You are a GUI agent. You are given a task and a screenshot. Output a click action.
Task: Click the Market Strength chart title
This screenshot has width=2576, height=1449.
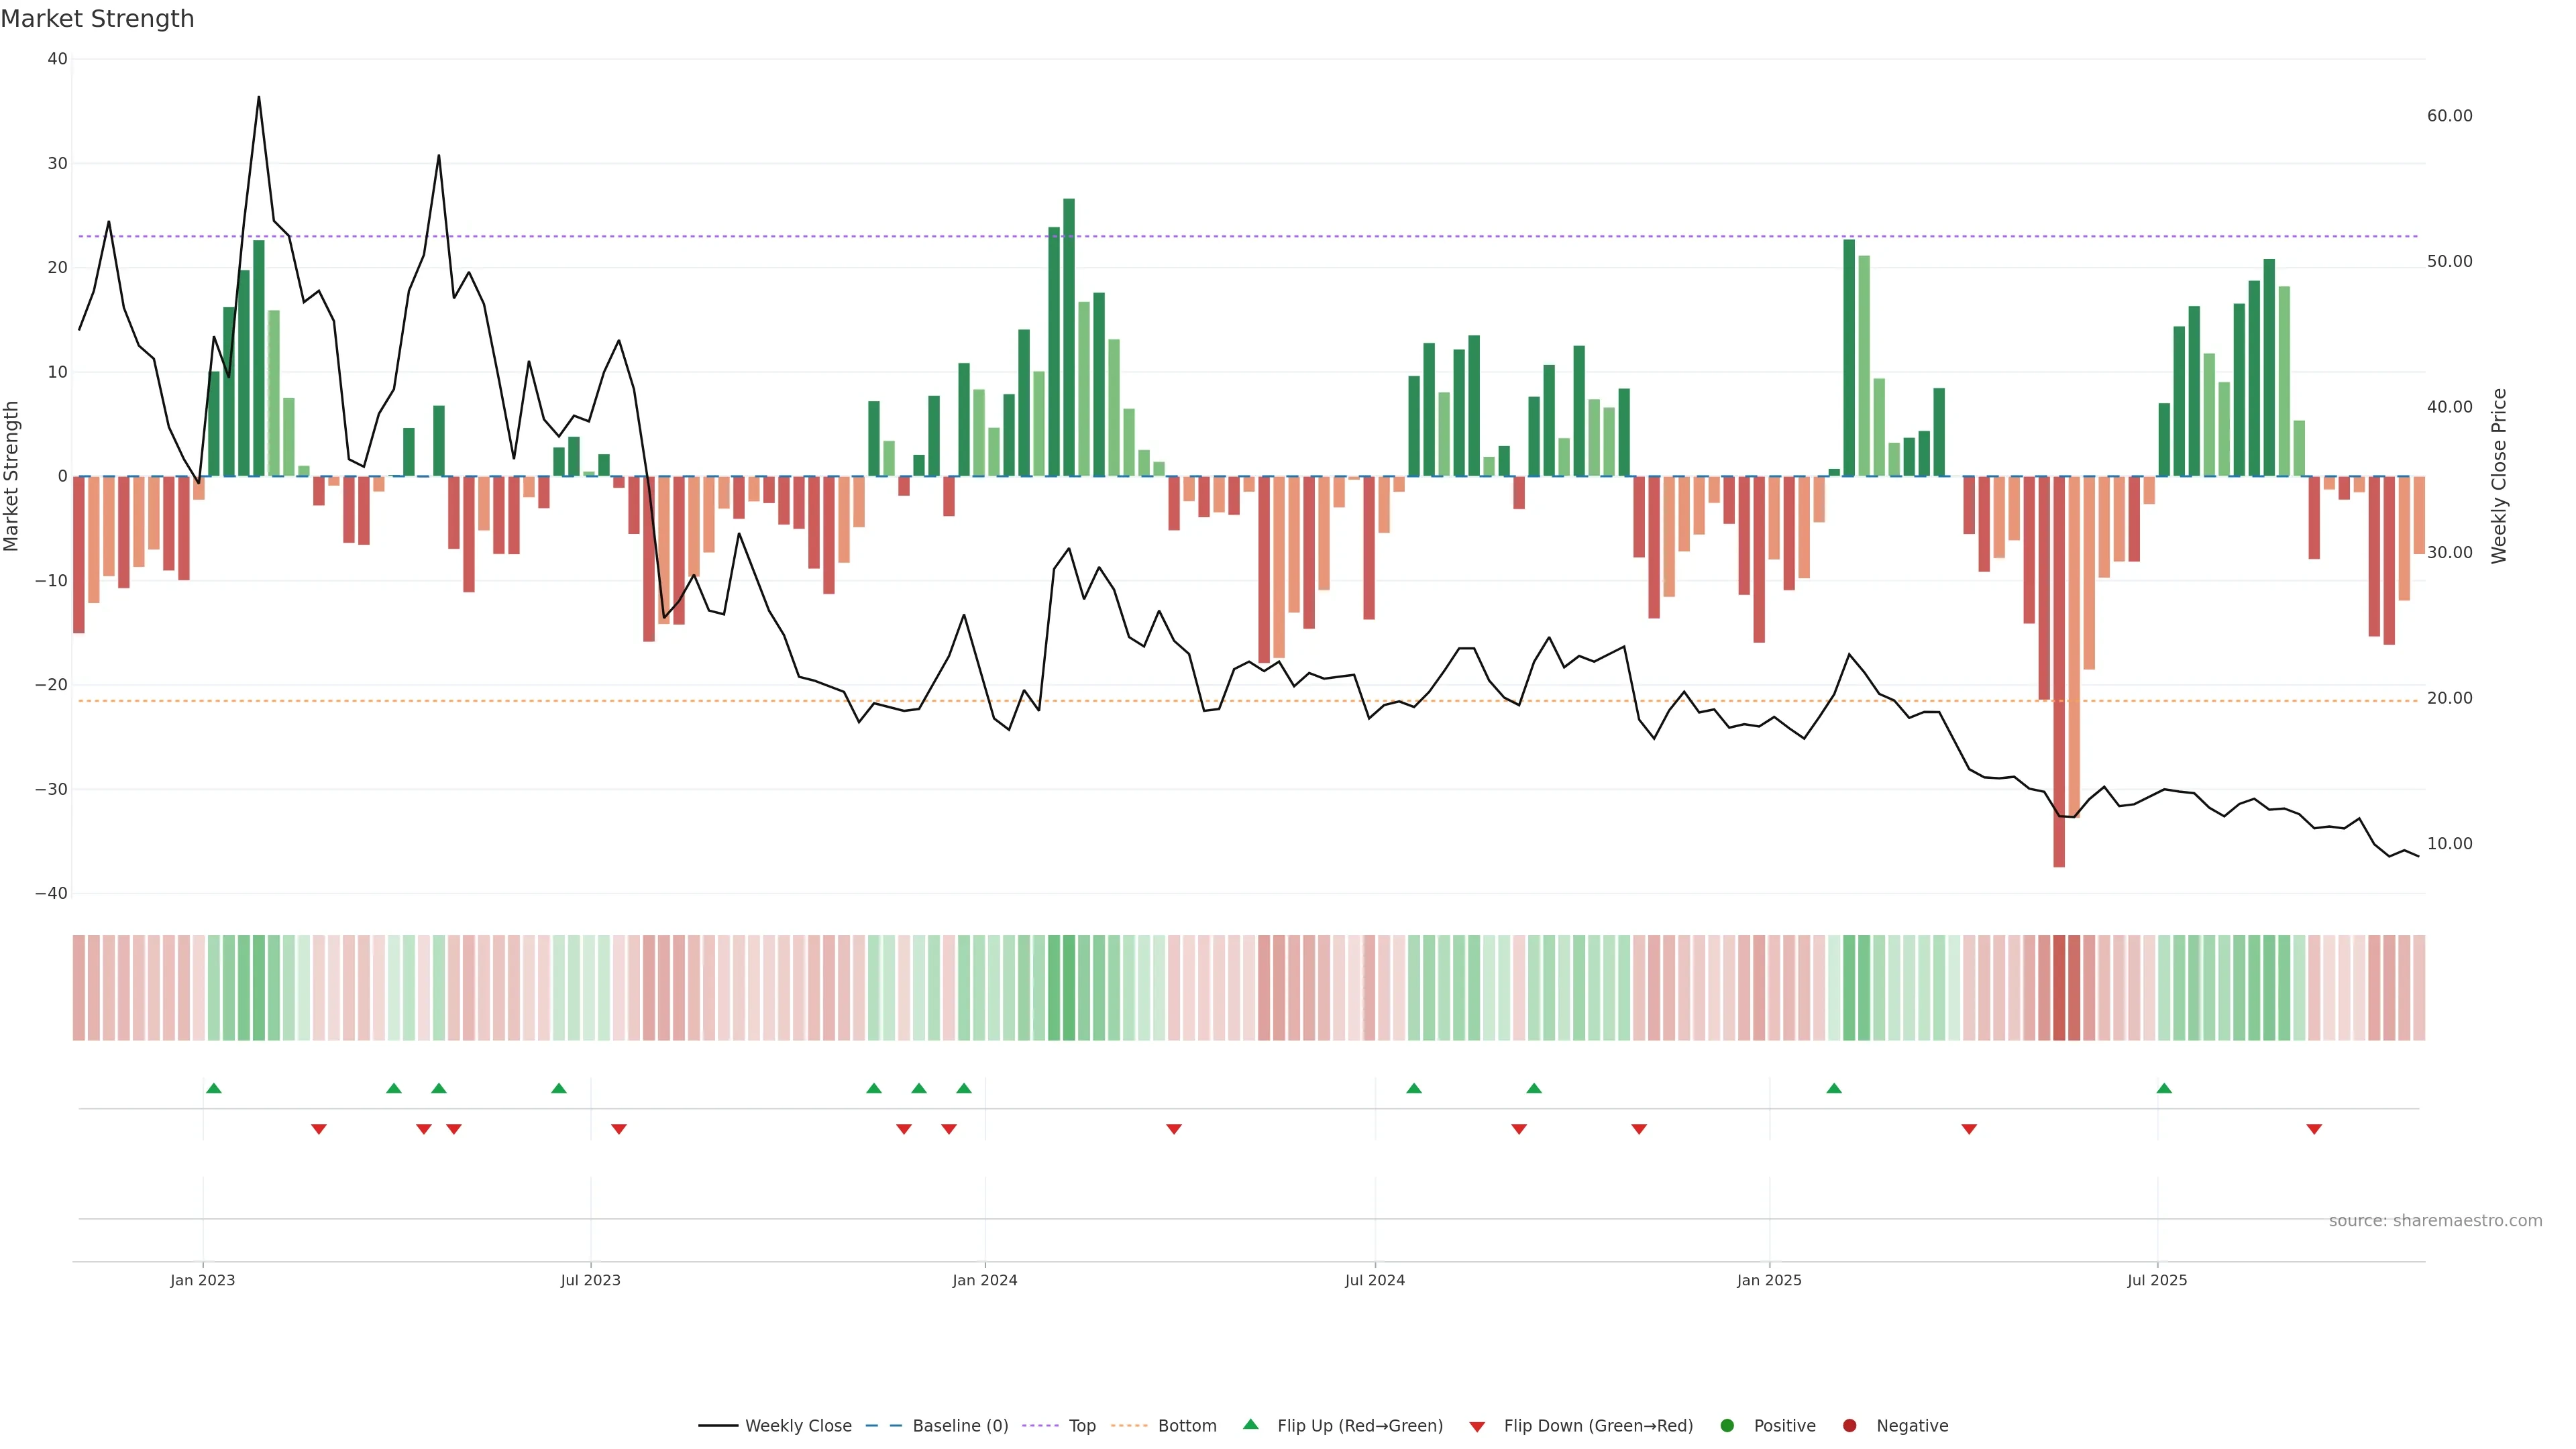tap(97, 19)
